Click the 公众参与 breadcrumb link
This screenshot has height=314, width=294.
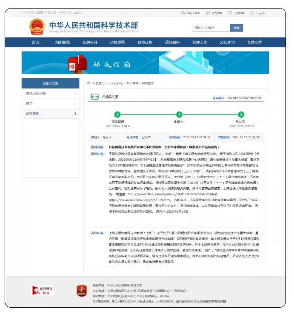tap(117, 83)
